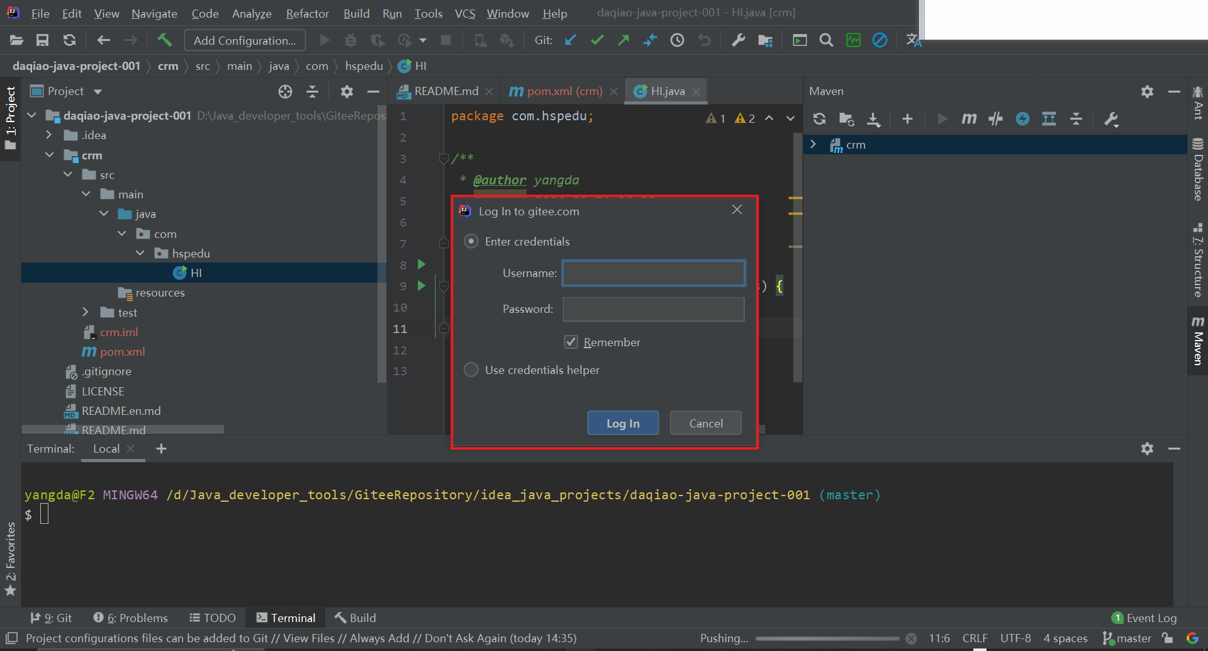Click the Build project hammer icon

tap(164, 40)
